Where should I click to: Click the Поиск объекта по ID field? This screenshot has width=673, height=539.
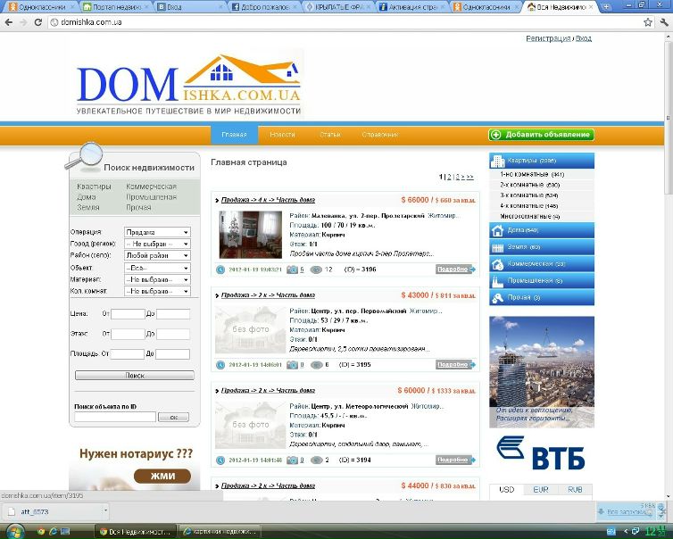point(115,417)
